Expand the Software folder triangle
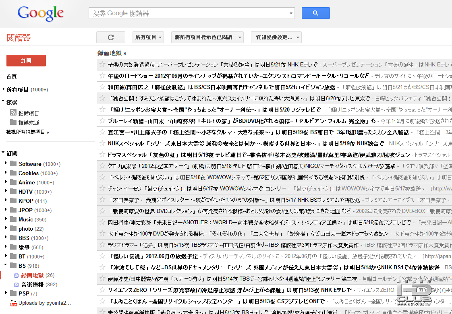452x314 pixels. click(6, 163)
